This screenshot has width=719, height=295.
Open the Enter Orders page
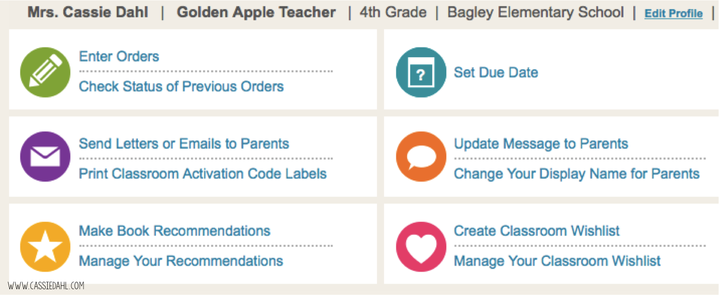tap(119, 56)
